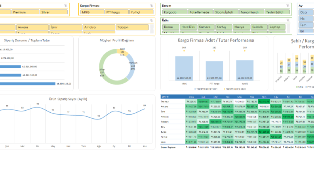Select Eki month in Ay slicer

306,31
